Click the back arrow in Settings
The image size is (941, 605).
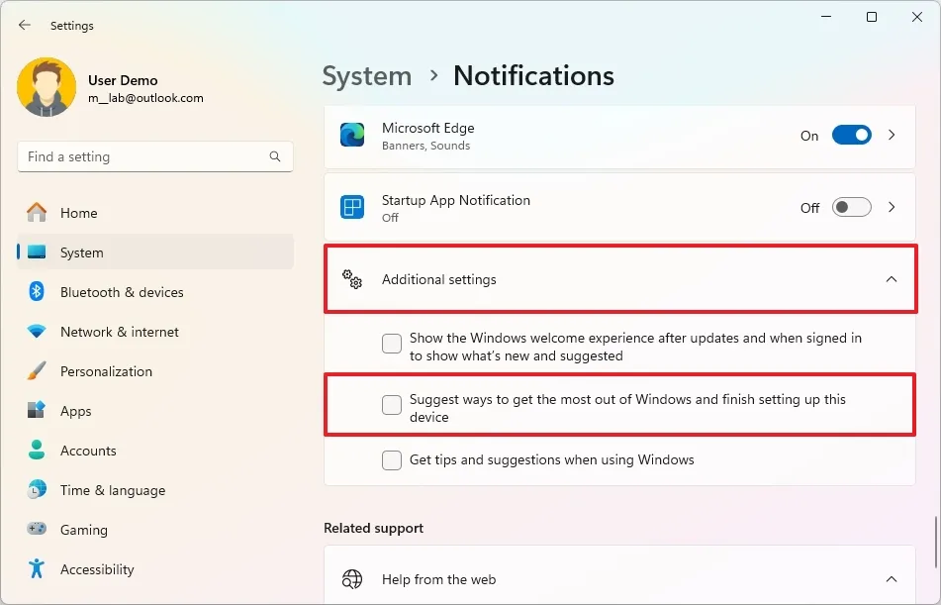pyautogui.click(x=25, y=26)
